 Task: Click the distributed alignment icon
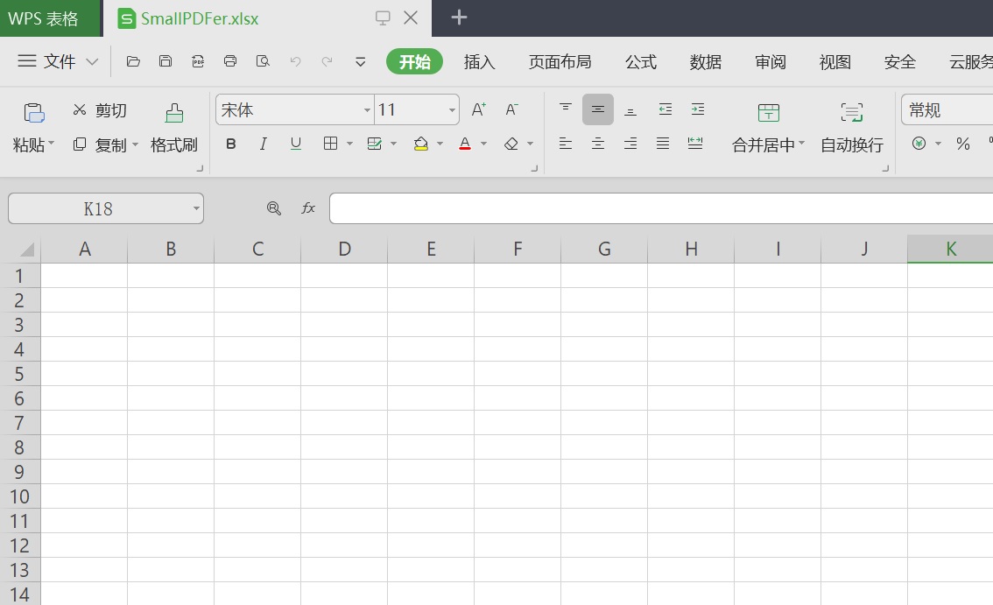(x=695, y=144)
